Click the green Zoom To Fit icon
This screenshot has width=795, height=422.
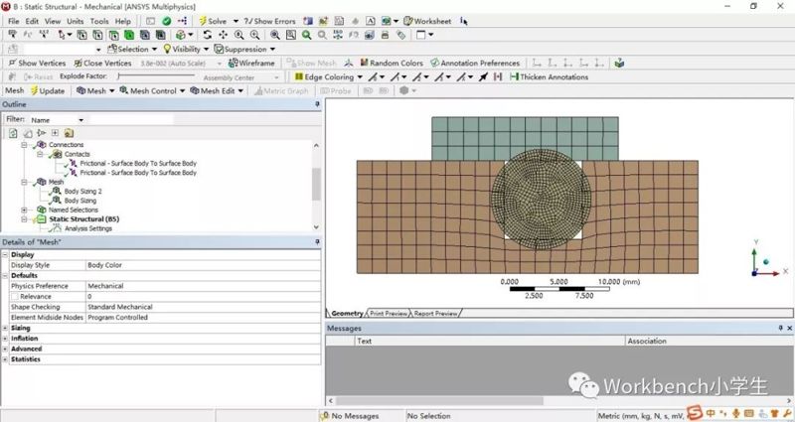[x=307, y=35]
